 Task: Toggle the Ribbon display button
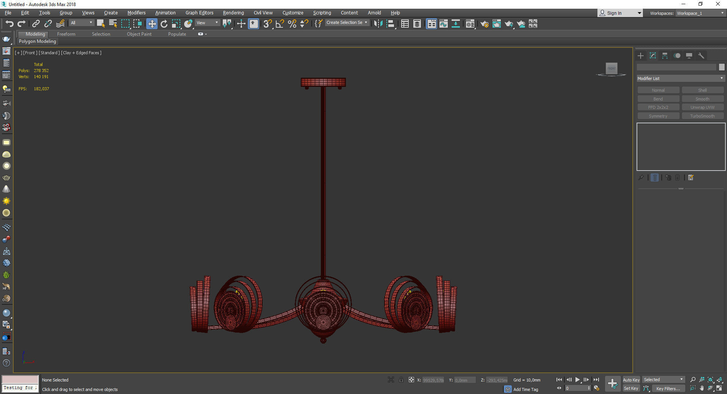(x=432, y=24)
